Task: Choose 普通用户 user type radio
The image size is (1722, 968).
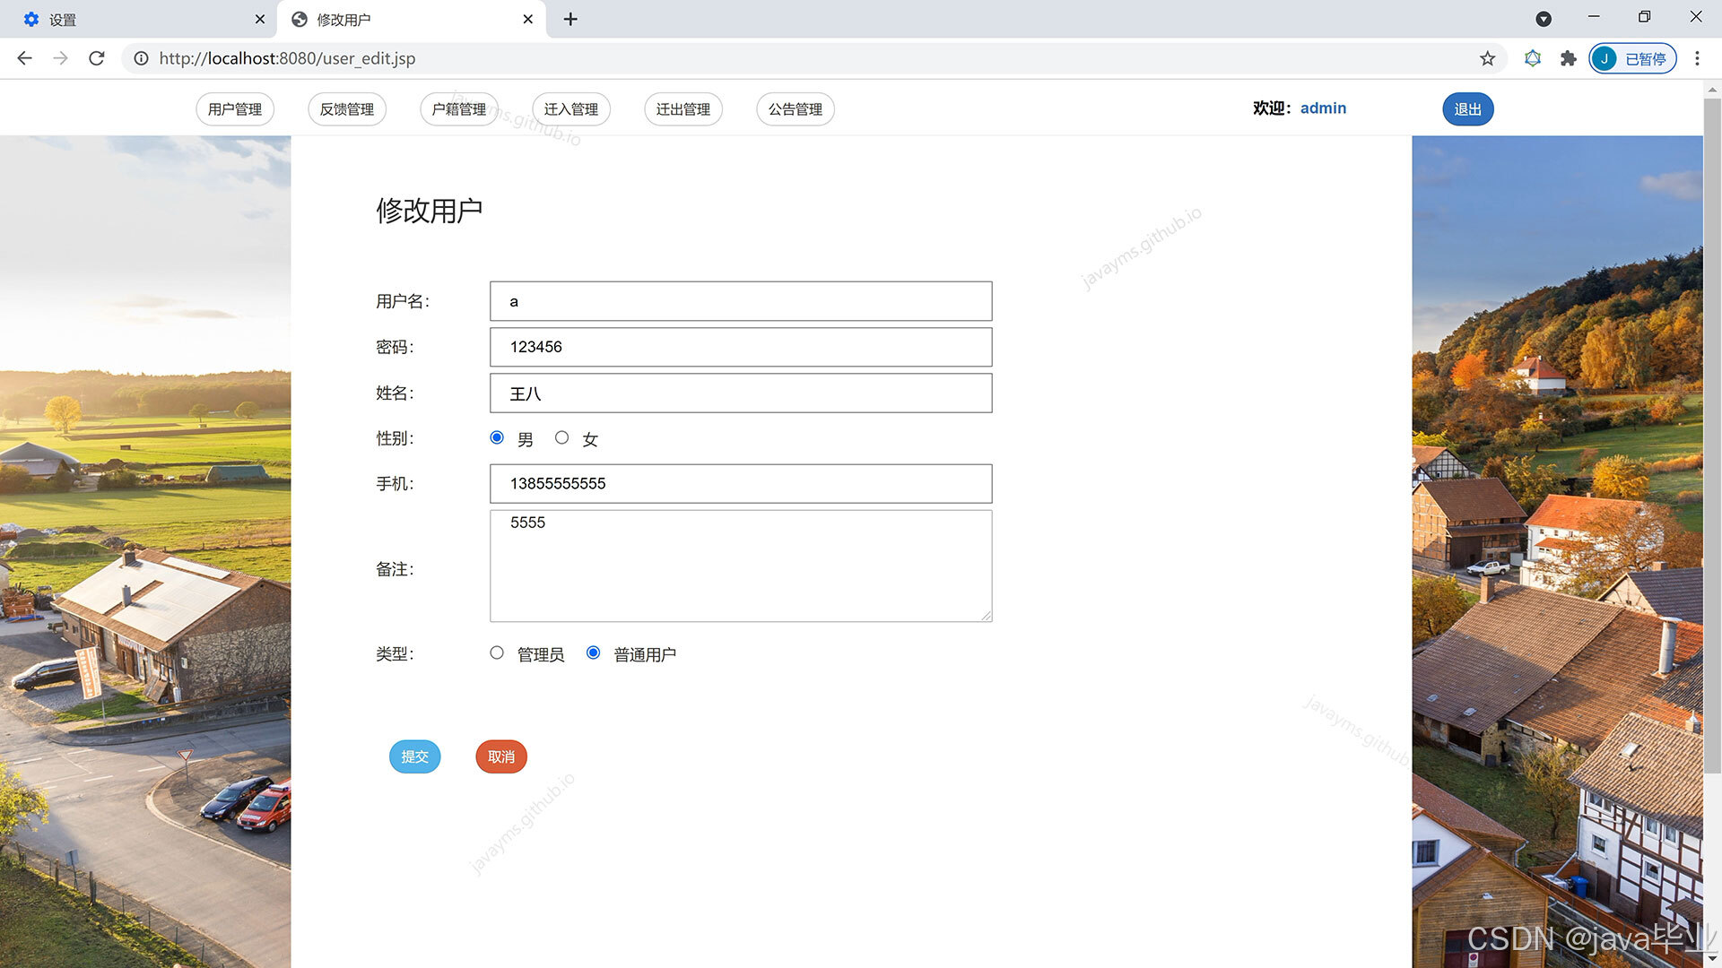Action: 593,653
